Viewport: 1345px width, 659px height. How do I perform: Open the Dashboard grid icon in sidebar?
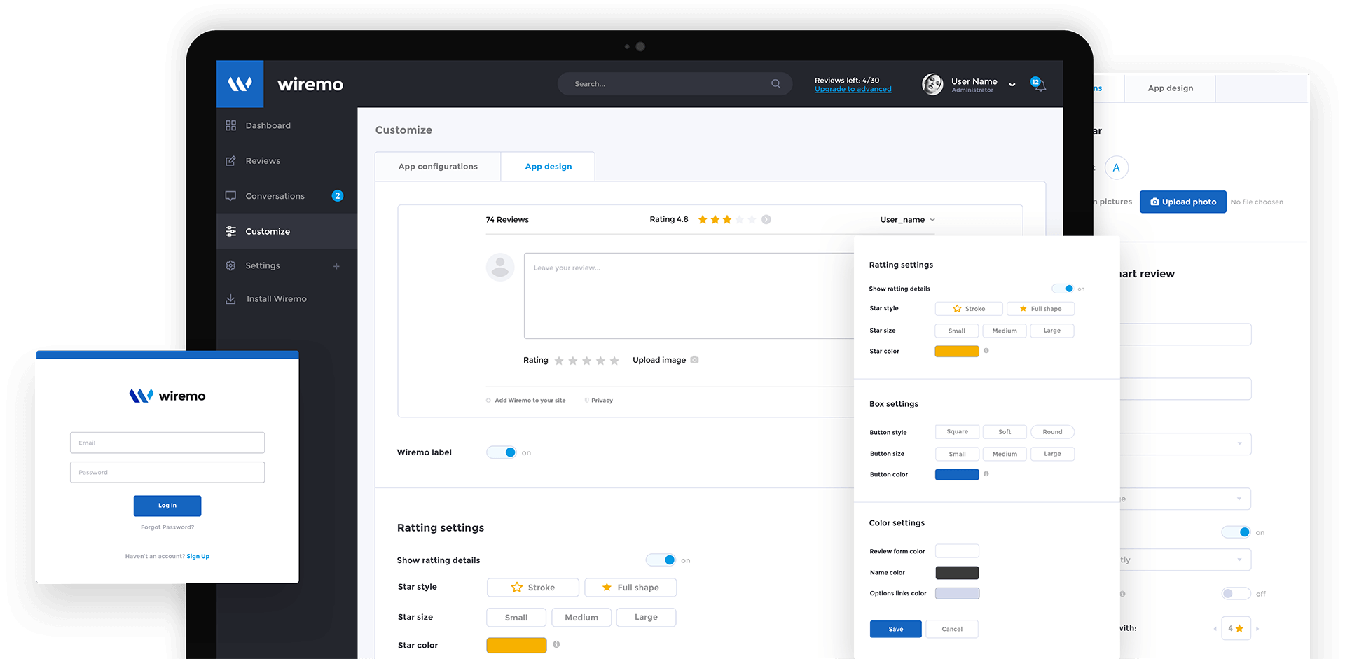click(230, 125)
